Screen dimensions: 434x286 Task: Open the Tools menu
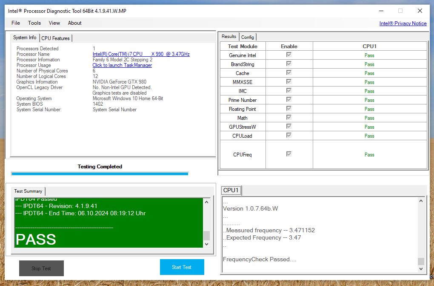tap(34, 23)
